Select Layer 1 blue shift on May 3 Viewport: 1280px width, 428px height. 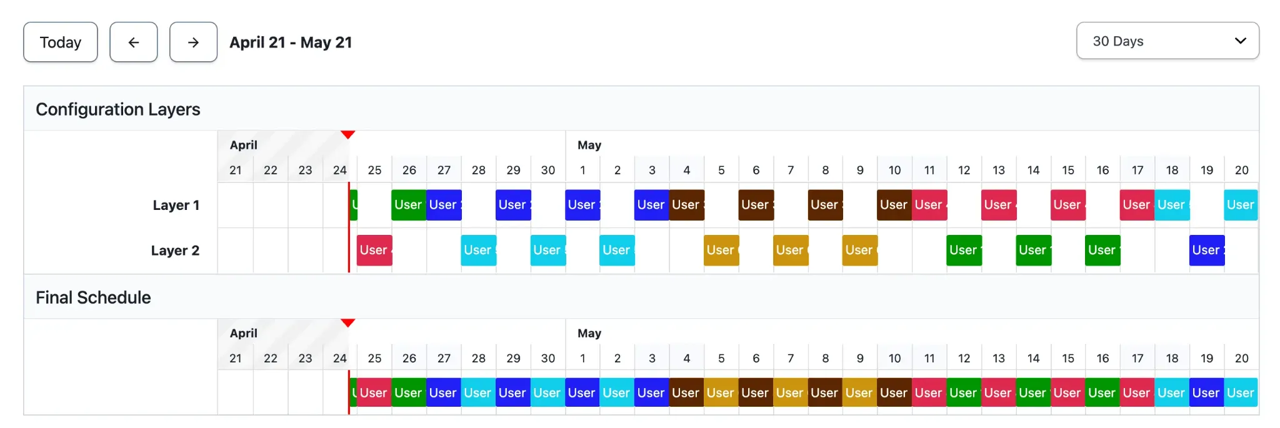click(x=651, y=205)
